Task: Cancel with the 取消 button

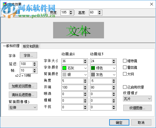Action: pos(141,123)
